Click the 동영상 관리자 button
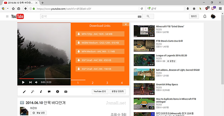 click(x=118, y=91)
